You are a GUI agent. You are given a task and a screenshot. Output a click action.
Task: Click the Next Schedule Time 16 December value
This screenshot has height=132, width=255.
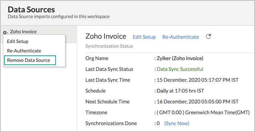[198, 102]
